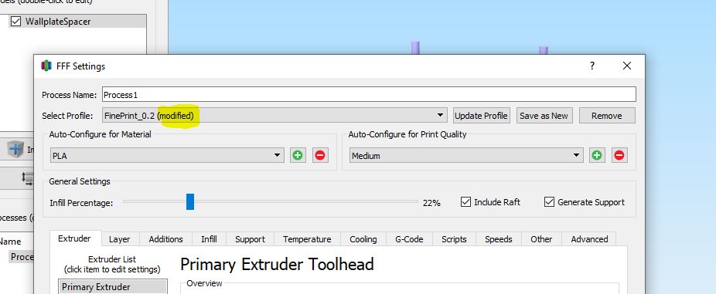
Task: Disable the Include Raft checkbox
Action: [x=465, y=202]
